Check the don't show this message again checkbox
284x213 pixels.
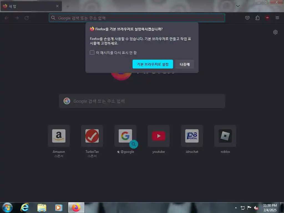[x=92, y=52]
